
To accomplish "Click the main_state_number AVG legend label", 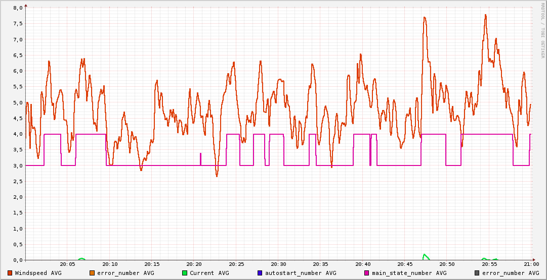I will coord(409,273).
